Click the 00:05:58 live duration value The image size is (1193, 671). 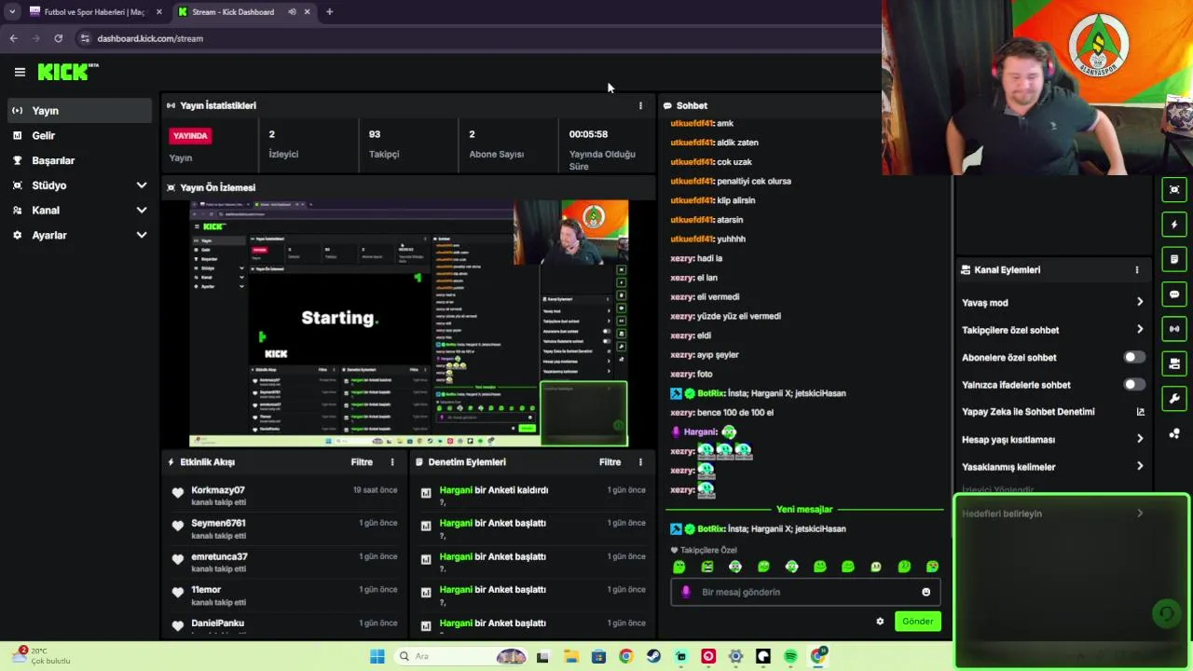(x=588, y=134)
